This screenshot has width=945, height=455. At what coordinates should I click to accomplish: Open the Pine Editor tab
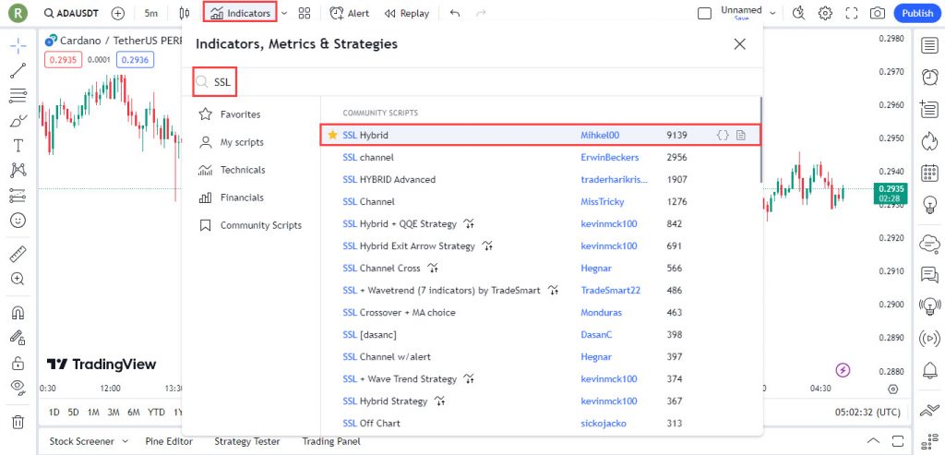[169, 441]
